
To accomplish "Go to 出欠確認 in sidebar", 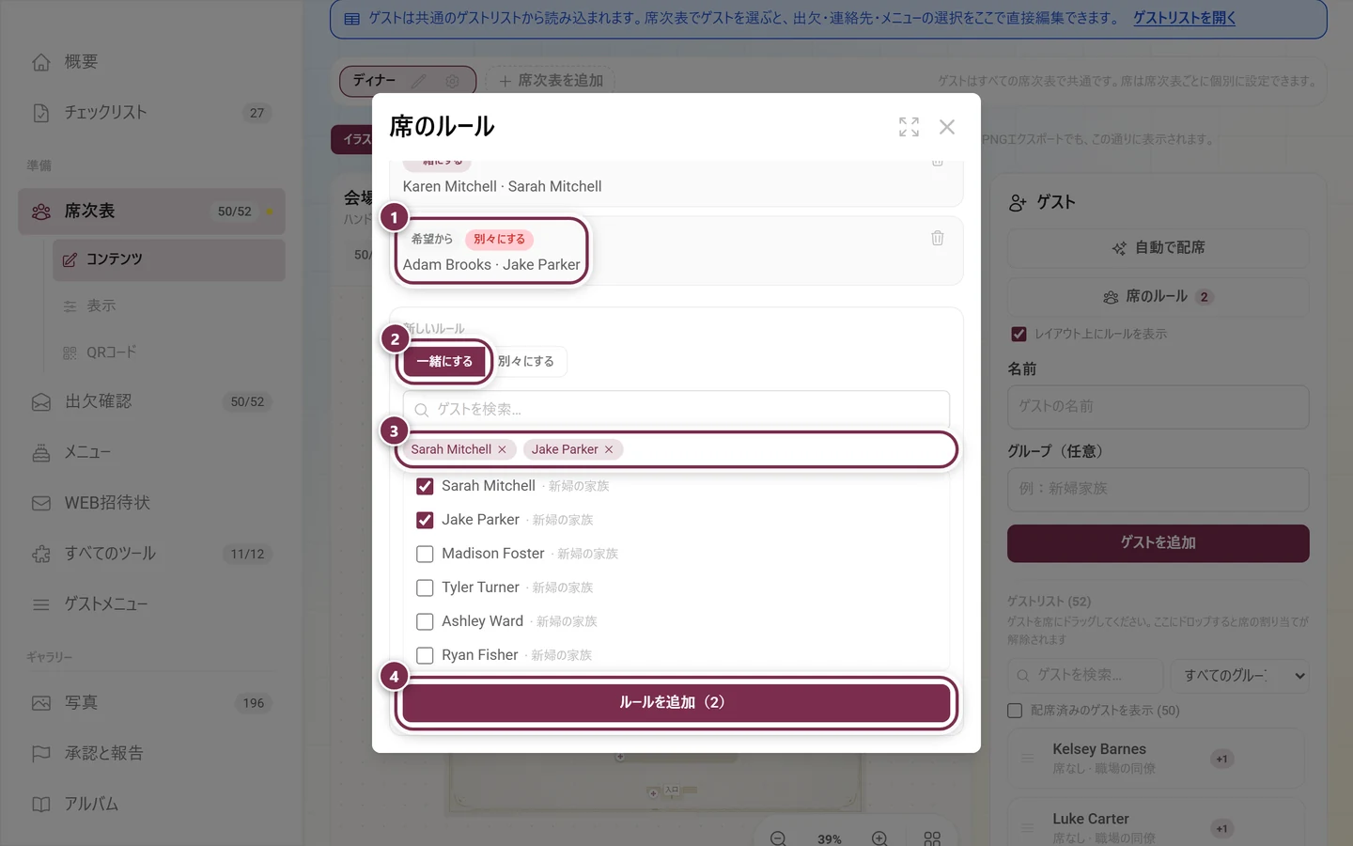I will coord(151,401).
